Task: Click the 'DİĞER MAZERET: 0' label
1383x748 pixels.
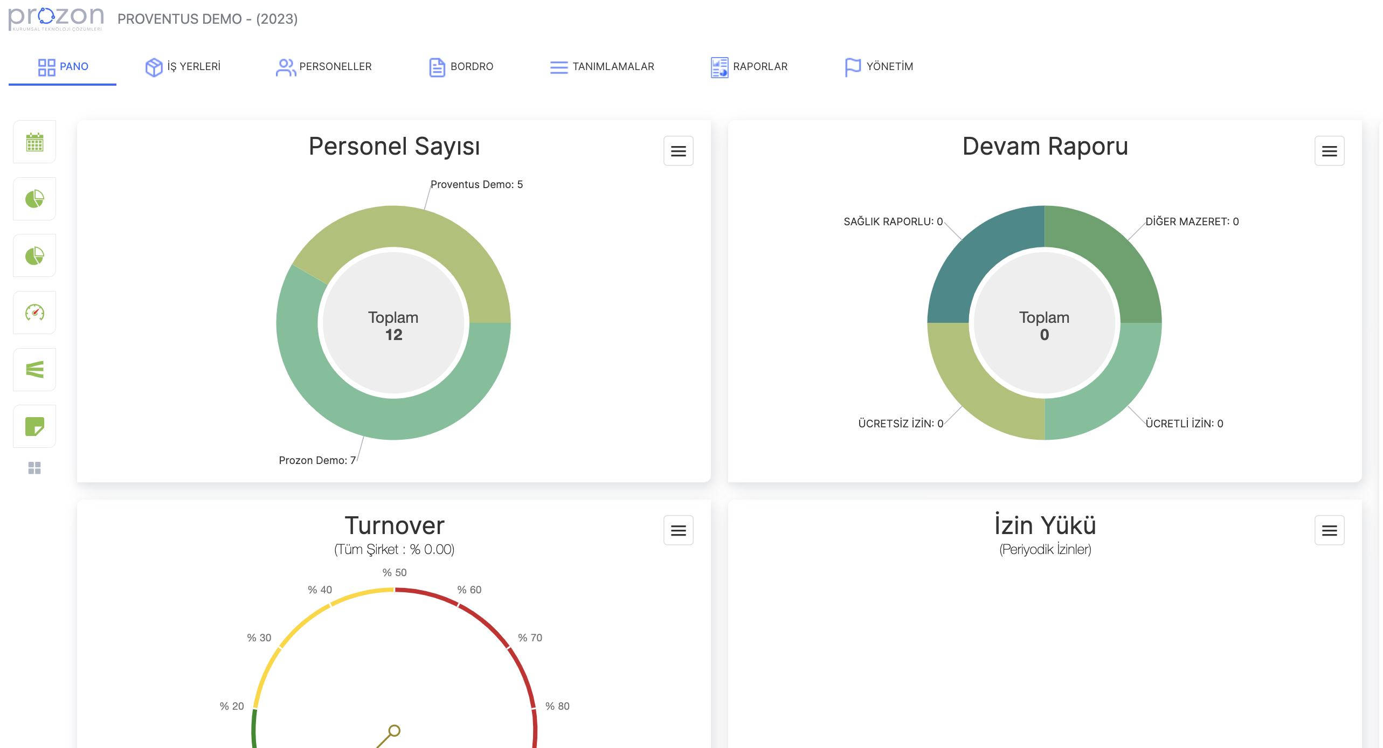Action: click(1192, 221)
